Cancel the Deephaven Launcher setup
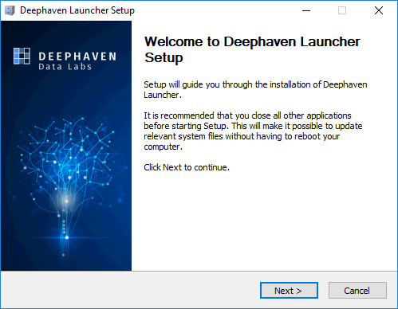This screenshot has height=309, width=398. click(357, 291)
